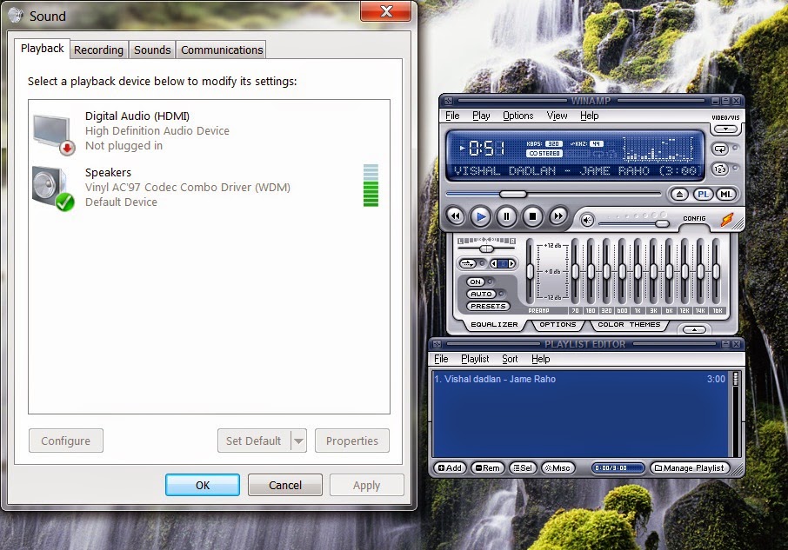
Task: Click the playlist Misc button
Action: pos(558,467)
